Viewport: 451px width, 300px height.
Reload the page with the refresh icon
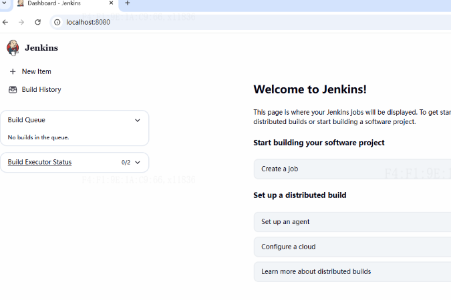tap(37, 22)
